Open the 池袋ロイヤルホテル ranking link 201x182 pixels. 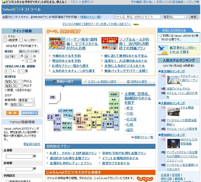[x=178, y=89]
